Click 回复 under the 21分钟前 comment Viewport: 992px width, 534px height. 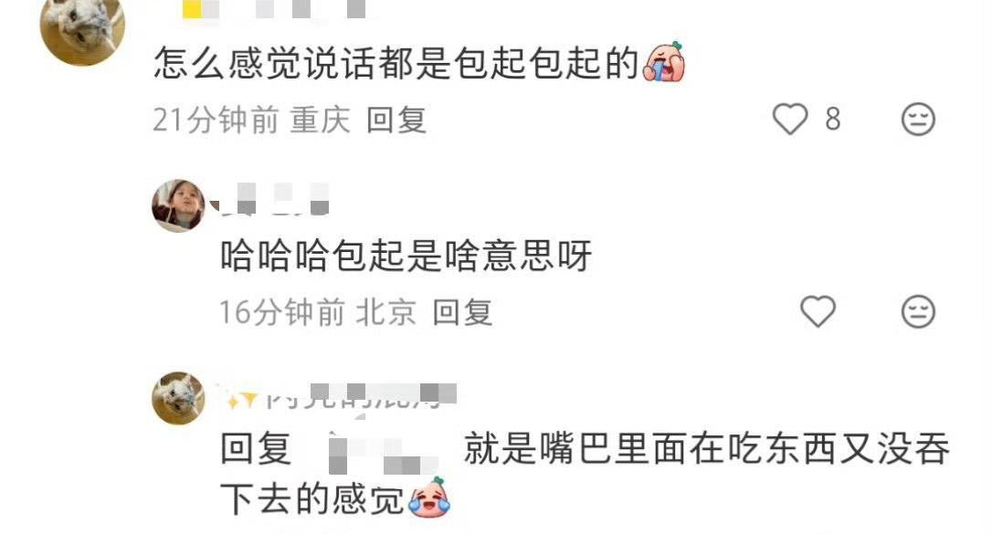(x=396, y=120)
